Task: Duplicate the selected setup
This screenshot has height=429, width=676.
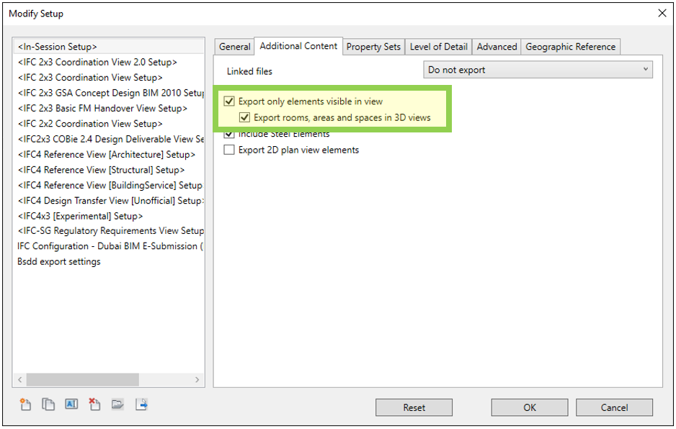Action: pos(48,405)
